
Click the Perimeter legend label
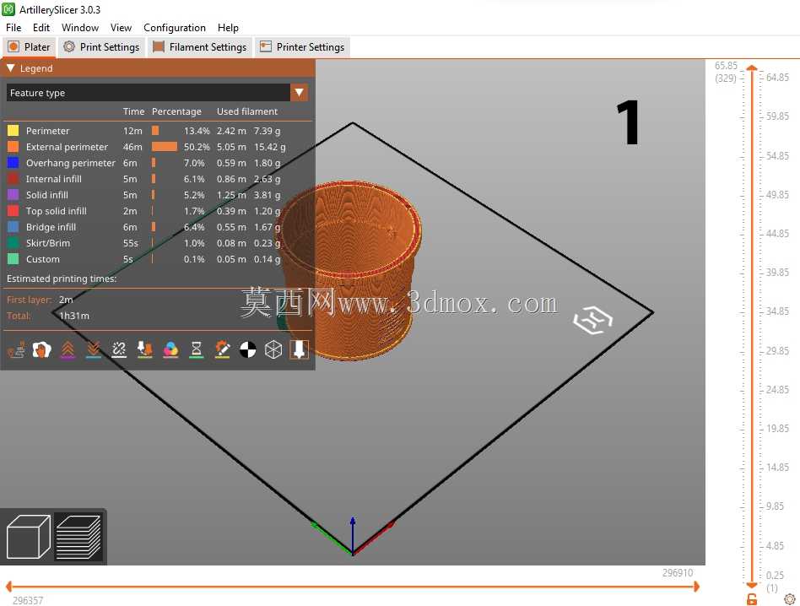click(47, 131)
